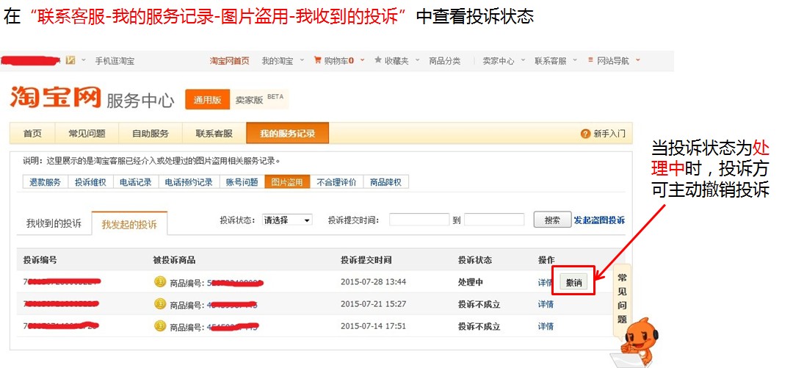Expand the 购物车 dropdown arrow

point(362,60)
